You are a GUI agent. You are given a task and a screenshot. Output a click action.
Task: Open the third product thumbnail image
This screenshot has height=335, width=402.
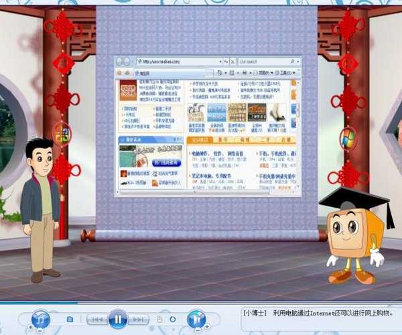(x=237, y=113)
